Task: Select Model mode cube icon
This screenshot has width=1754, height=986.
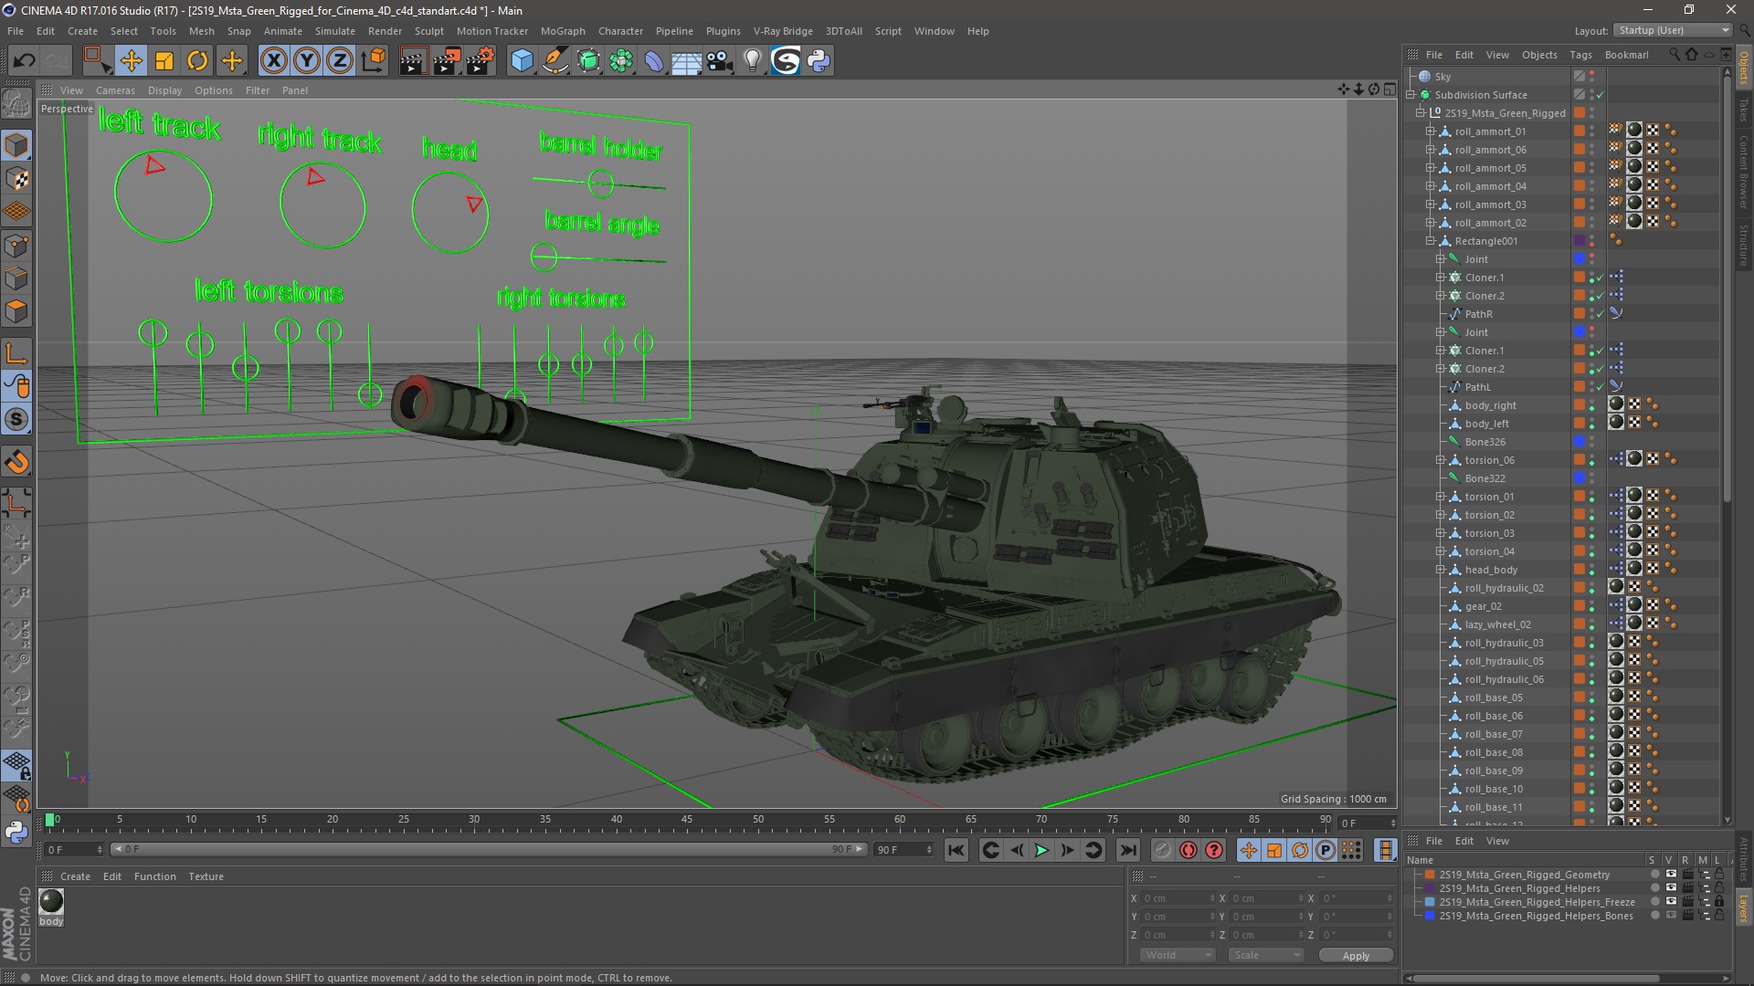Action: 16,145
